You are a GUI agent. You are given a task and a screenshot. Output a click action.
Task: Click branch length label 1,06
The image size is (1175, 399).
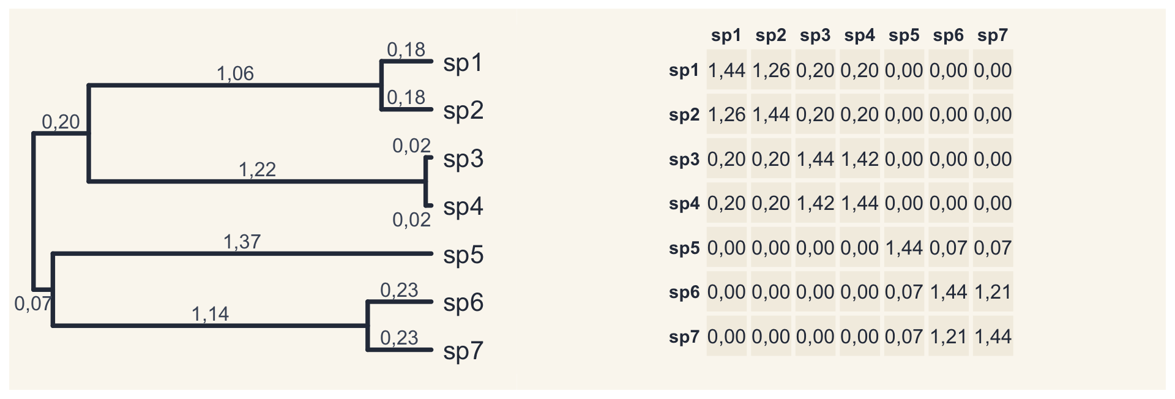pos(235,73)
